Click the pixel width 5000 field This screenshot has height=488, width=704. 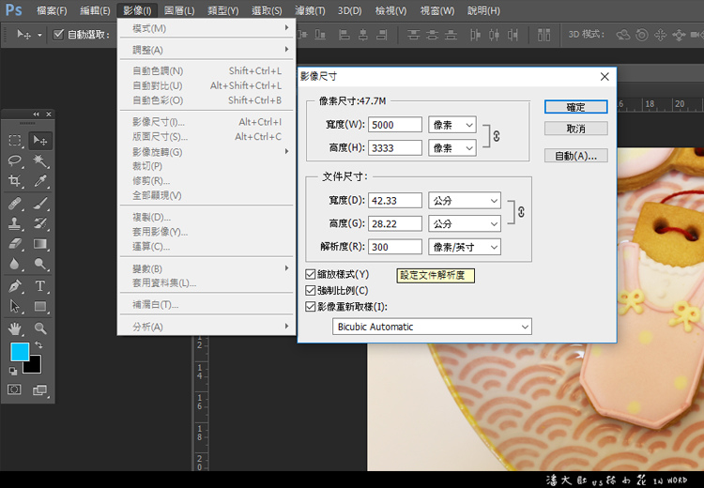coord(395,125)
